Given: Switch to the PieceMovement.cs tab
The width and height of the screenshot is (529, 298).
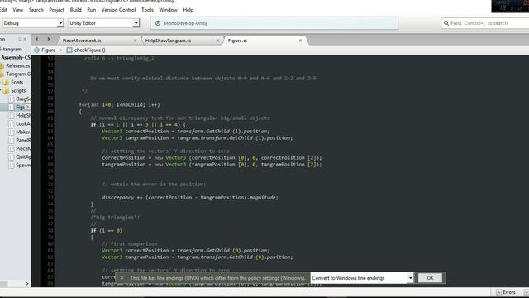Looking at the screenshot, I should pos(82,41).
